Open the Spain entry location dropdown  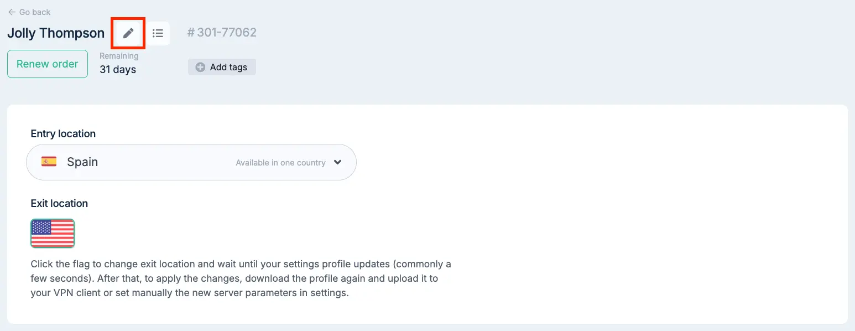point(191,162)
